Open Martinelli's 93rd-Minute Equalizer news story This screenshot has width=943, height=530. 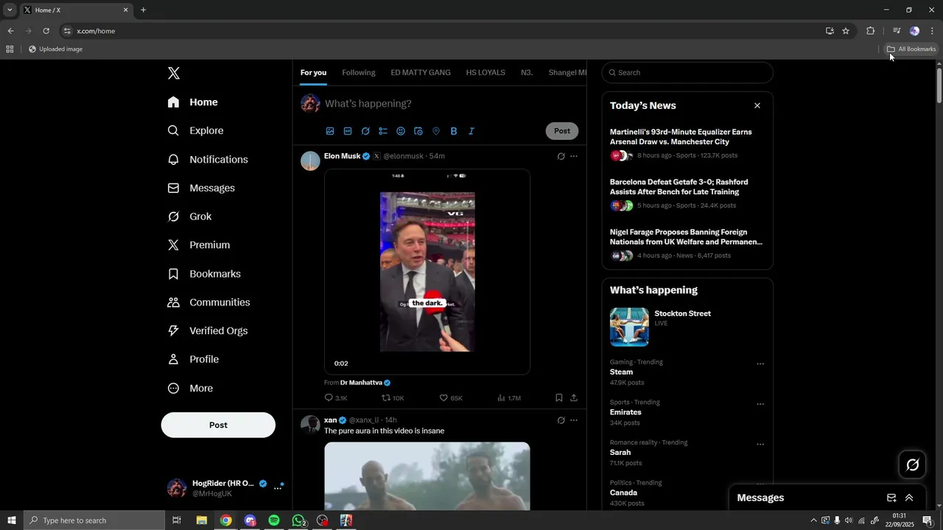click(x=681, y=137)
